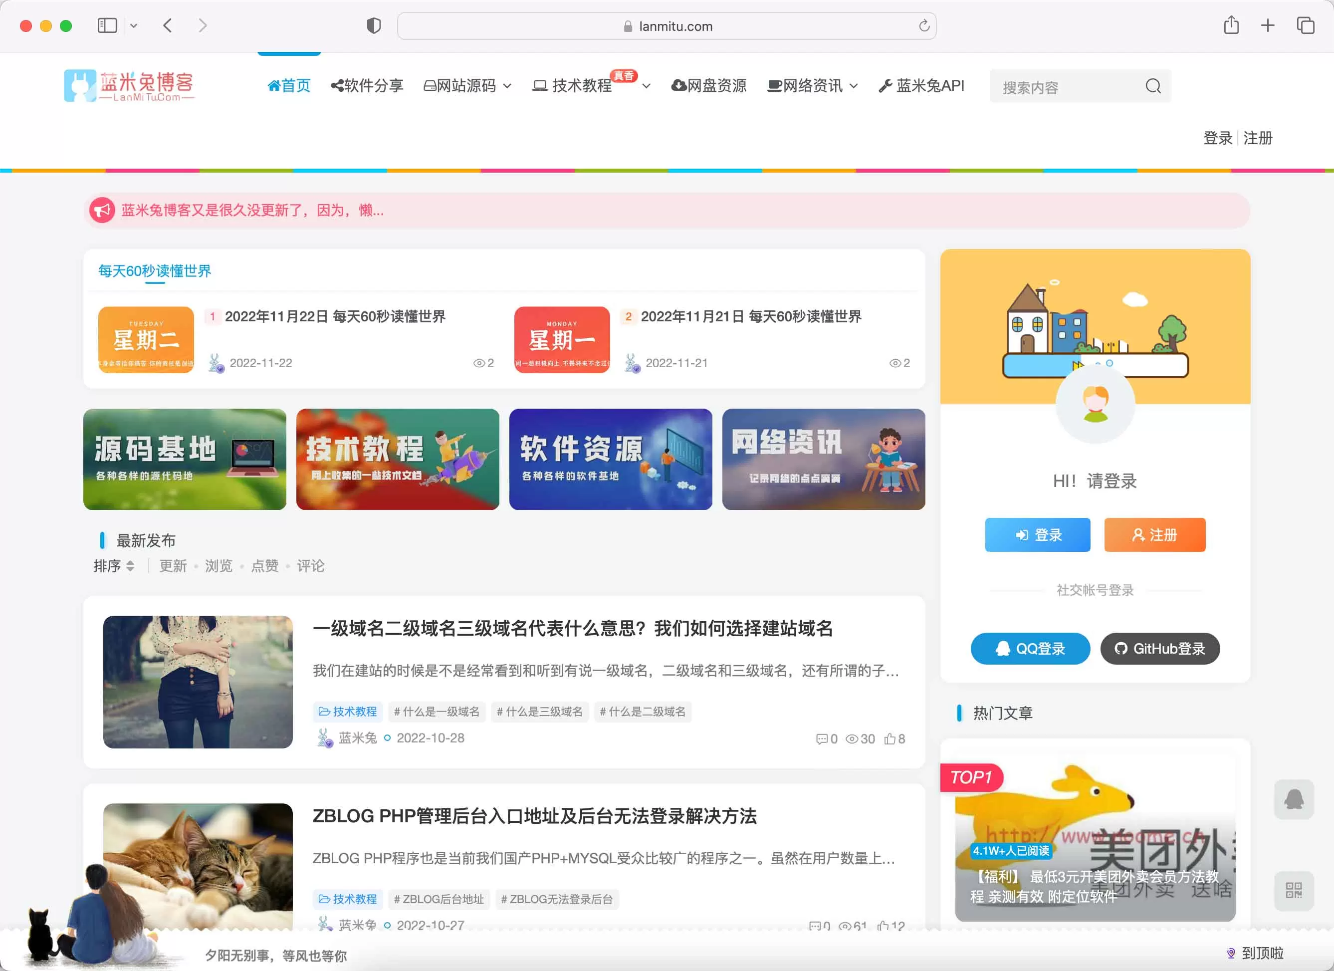Click the Safari share icon

1231,25
